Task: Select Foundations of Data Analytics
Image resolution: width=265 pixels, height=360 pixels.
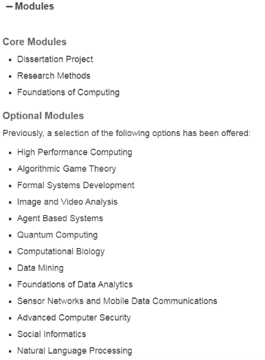Action: (x=75, y=284)
